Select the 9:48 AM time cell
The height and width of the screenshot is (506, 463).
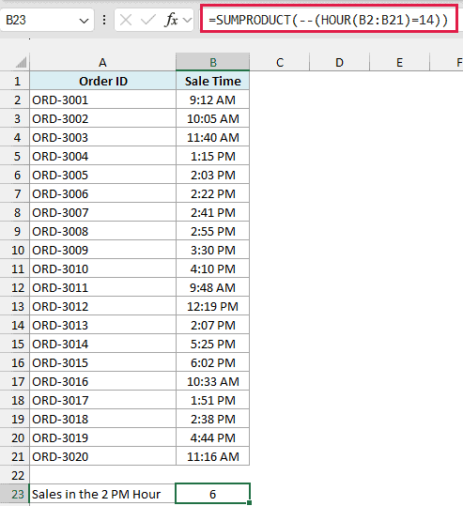coord(213,287)
